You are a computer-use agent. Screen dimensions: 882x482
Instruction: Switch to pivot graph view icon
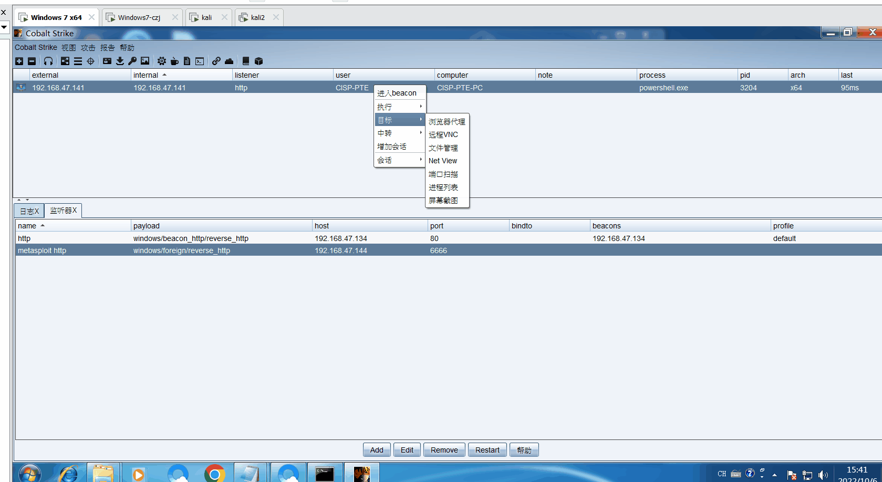[x=65, y=61]
